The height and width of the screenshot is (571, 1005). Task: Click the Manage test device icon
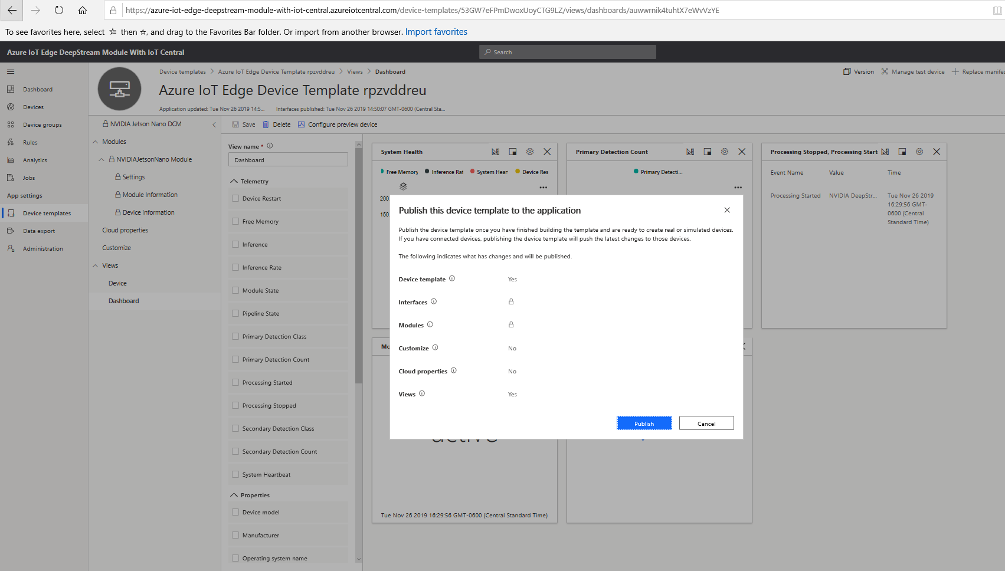tap(885, 71)
